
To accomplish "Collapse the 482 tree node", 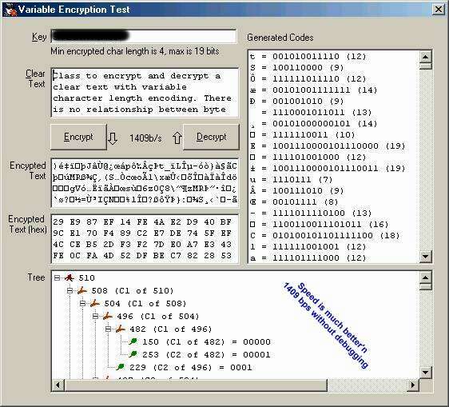I will click(x=108, y=329).
